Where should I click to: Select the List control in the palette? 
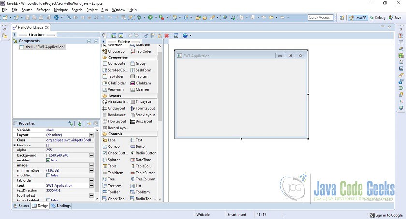[x=136, y=186]
